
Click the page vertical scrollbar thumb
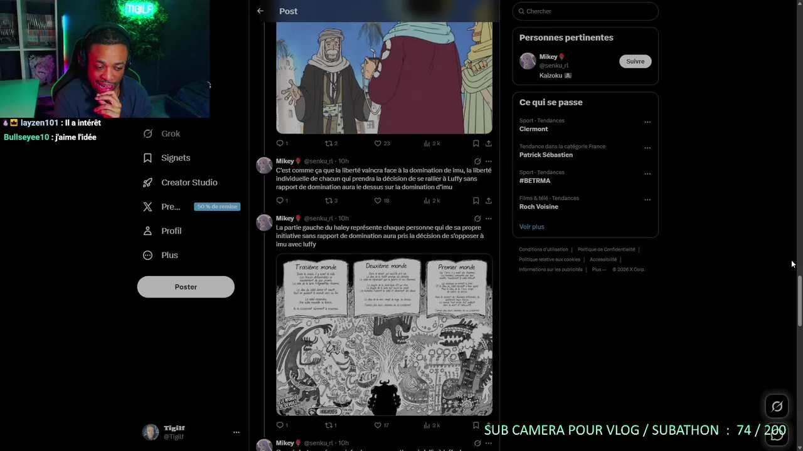800,300
